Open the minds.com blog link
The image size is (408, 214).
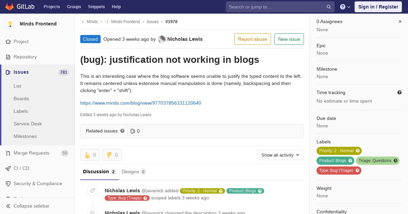click(141, 103)
